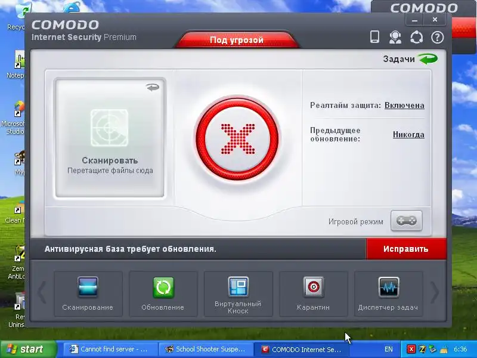477x358 pixels.
Task: Select the Internet Explorer desktop icon
Action: [72, 7]
